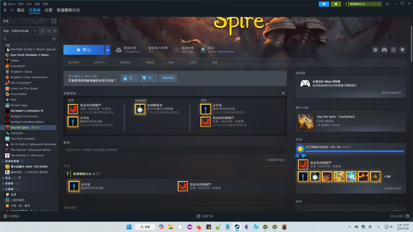The image size is (413, 232).
Task: Open controller layout gamepad icon
Action: click(384, 50)
